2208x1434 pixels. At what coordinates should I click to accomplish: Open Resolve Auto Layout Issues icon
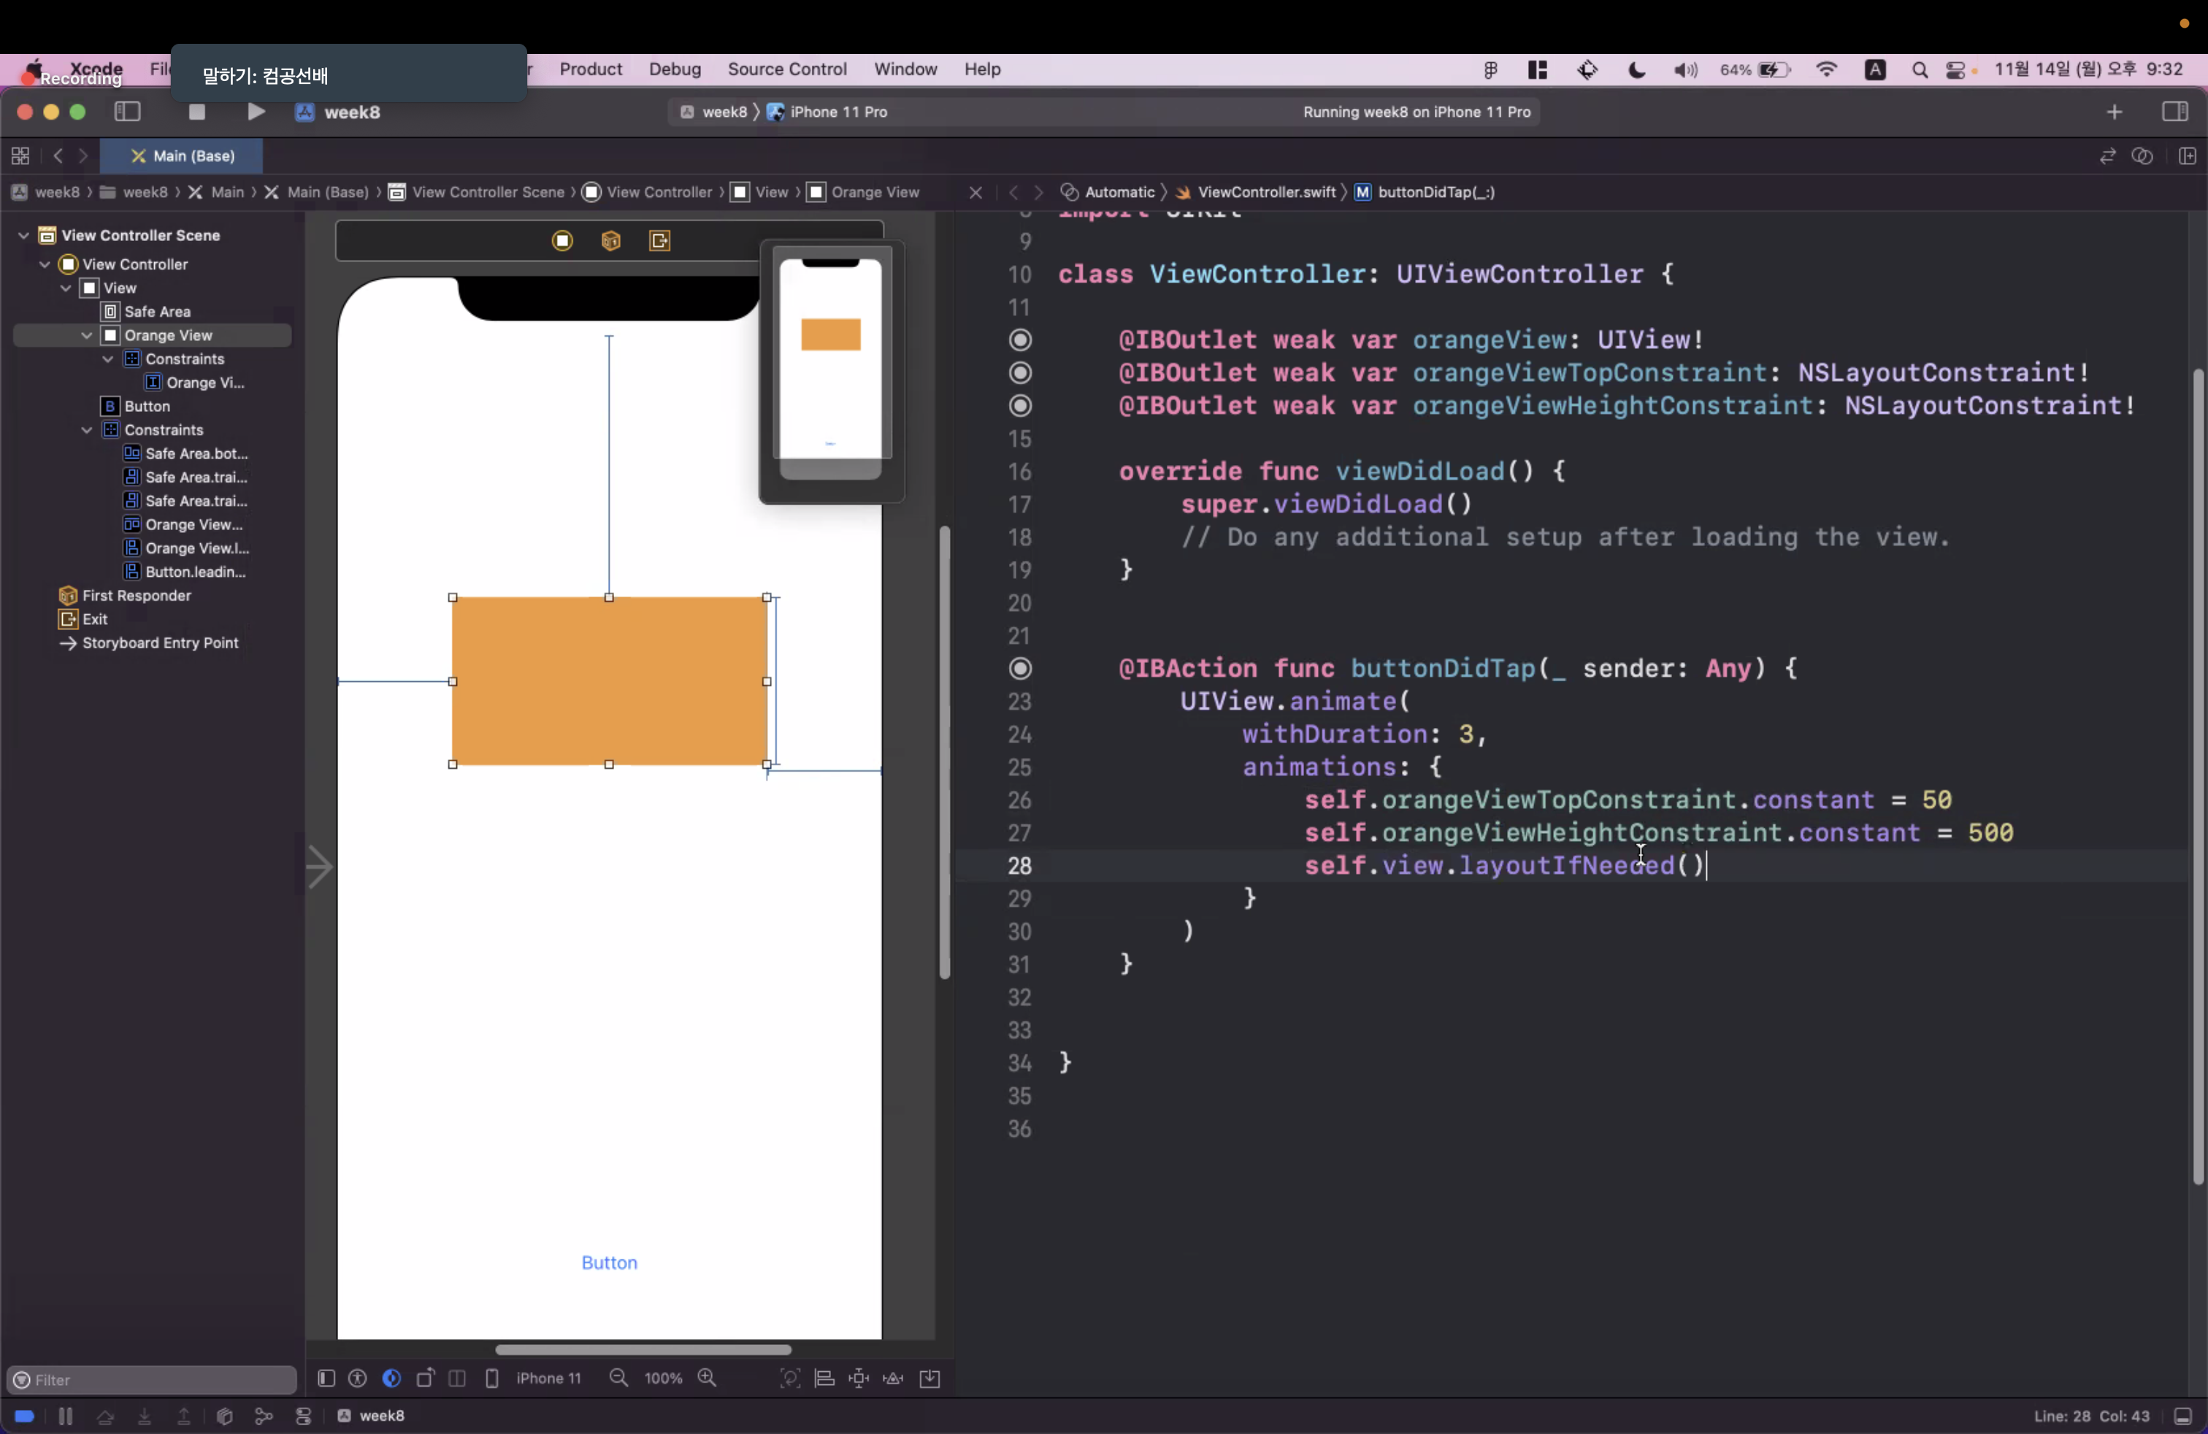tap(894, 1379)
